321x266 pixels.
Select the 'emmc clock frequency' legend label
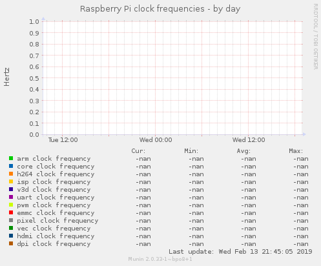(56, 213)
